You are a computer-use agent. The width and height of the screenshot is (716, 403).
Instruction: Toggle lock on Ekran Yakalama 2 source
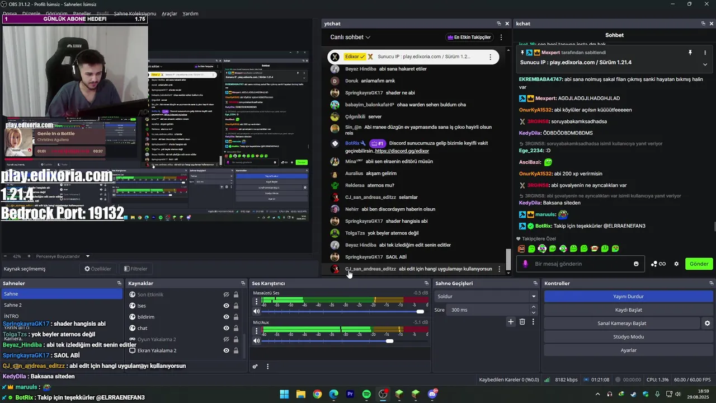click(x=236, y=350)
